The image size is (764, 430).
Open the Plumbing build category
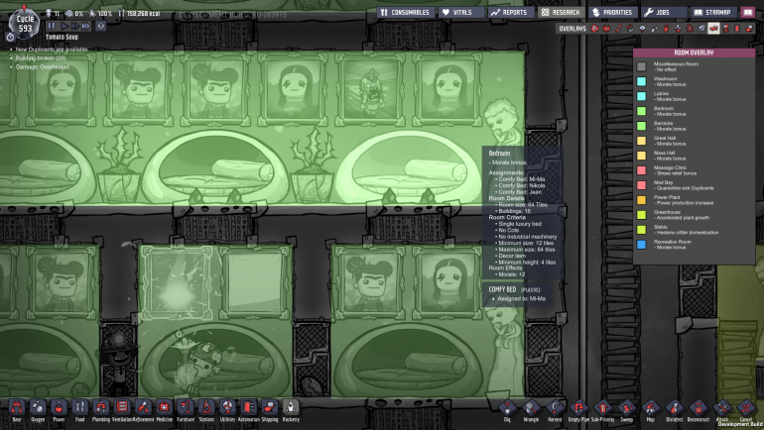pos(101,407)
